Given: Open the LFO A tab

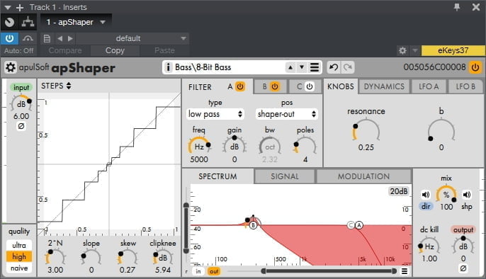Looking at the screenshot, I should [x=429, y=86].
